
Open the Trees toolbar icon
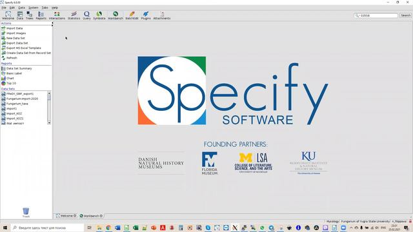[x=30, y=15]
